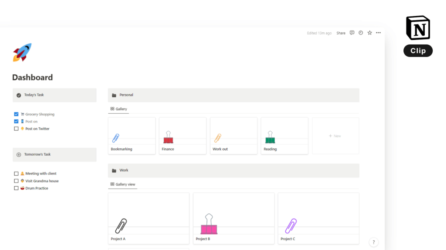Screen dimensions: 446x250
Task: Check the Drum Practice checkbox
Action: click(x=16, y=188)
